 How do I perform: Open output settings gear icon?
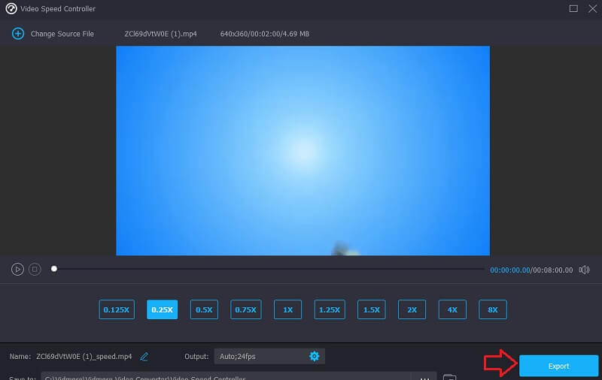pyautogui.click(x=315, y=356)
